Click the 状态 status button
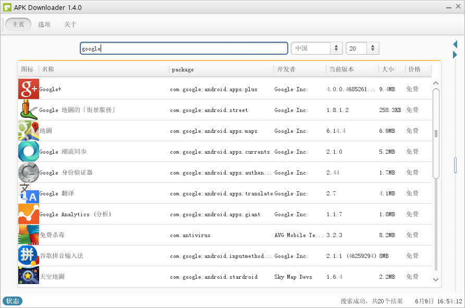This screenshot has width=465, height=308. (13, 301)
